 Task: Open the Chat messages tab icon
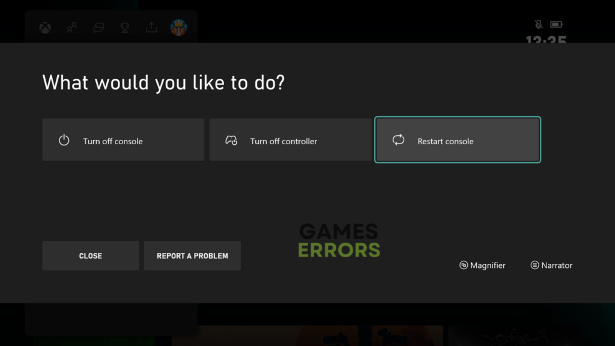[98, 28]
